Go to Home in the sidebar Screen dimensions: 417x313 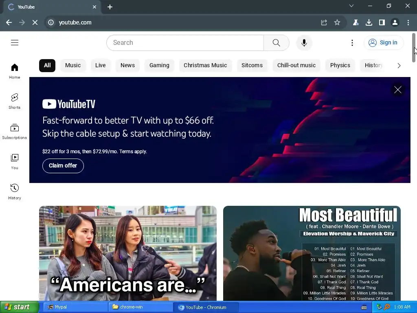click(15, 71)
